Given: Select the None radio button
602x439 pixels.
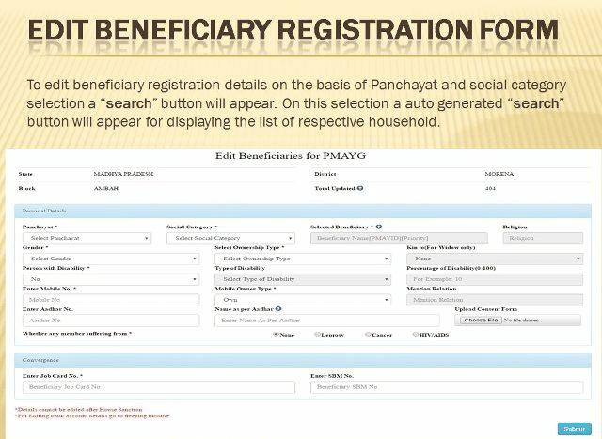Looking at the screenshot, I should [276, 334].
